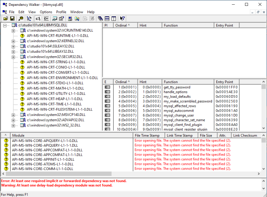Click the document icon beside File menu

tap(5, 12)
